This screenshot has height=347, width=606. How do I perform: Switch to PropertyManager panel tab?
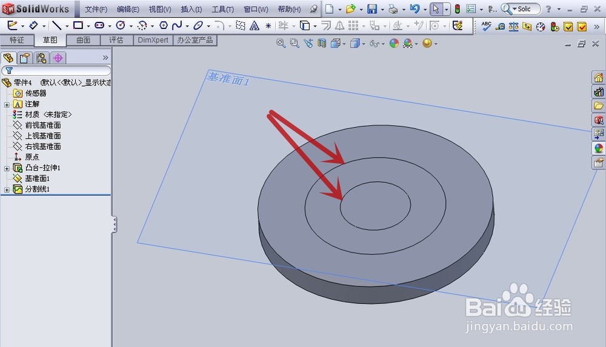coord(25,58)
